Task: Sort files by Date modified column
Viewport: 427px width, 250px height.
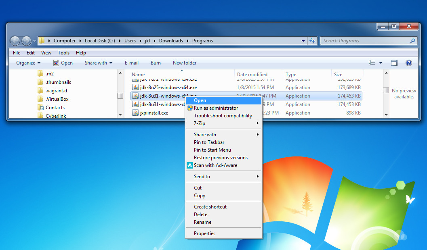Action: (x=252, y=75)
